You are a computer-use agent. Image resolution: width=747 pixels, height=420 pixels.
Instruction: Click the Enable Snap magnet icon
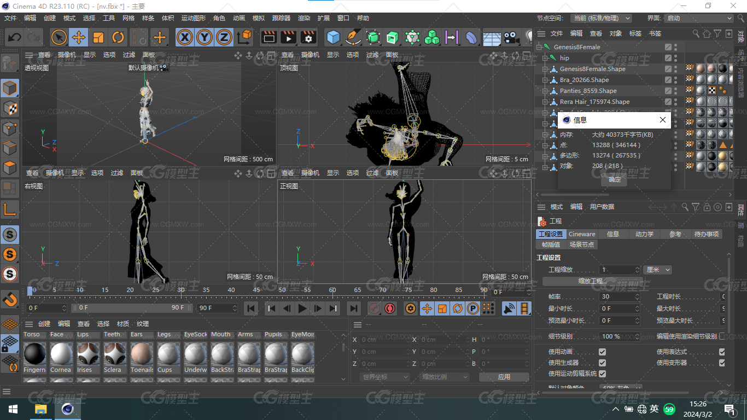(x=10, y=299)
